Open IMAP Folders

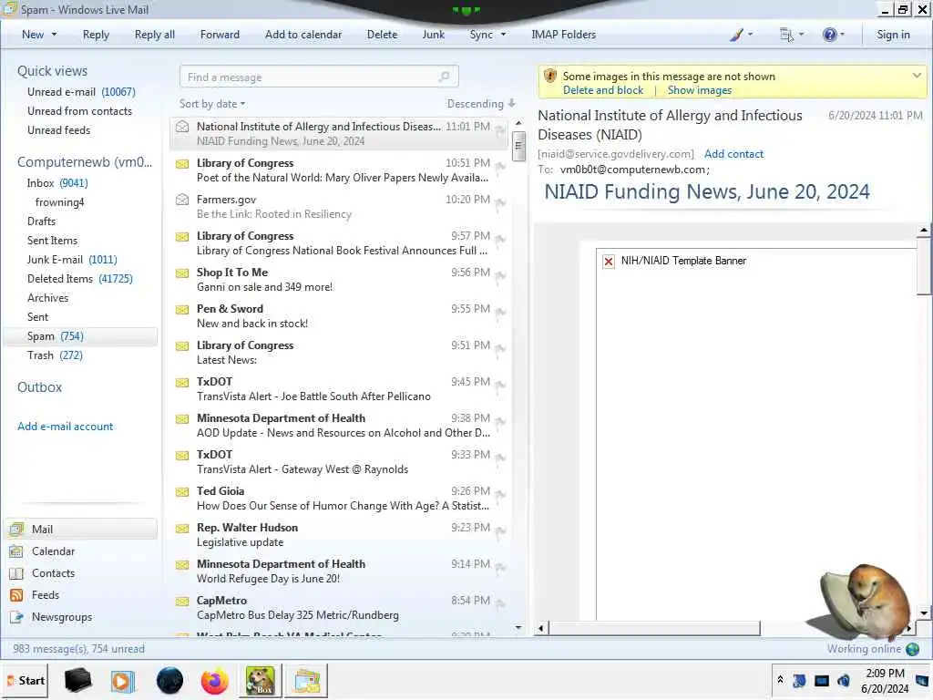coord(563,36)
